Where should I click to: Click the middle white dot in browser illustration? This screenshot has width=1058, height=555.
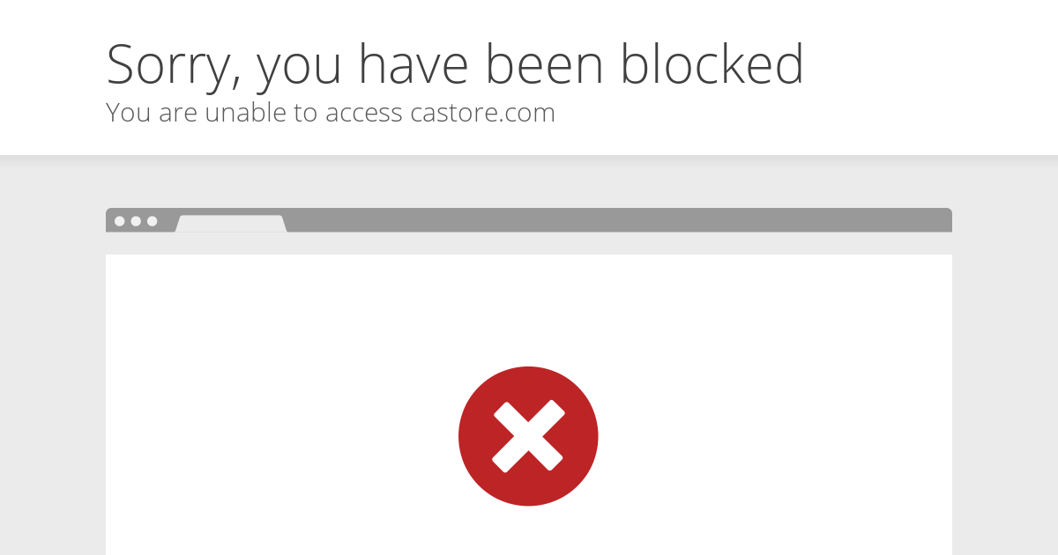(x=136, y=221)
